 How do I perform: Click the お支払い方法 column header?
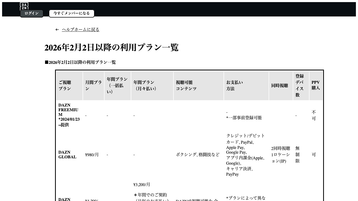click(x=246, y=86)
